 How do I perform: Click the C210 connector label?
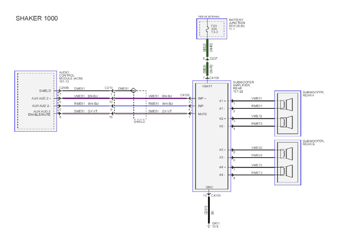108,88
